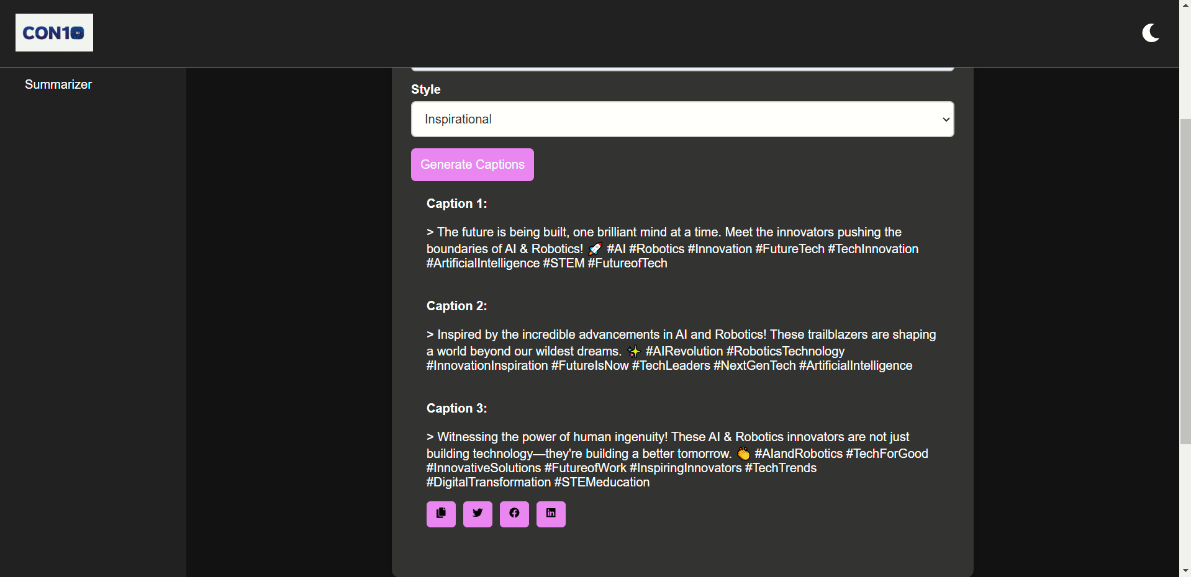The image size is (1191, 577).
Task: Click the rocket emoji in Caption 1
Action: point(595,249)
